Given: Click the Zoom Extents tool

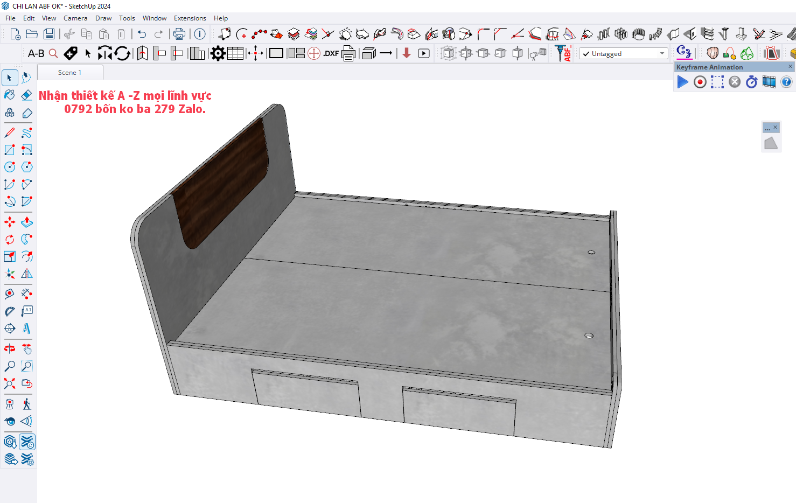Looking at the screenshot, I should pos(10,383).
